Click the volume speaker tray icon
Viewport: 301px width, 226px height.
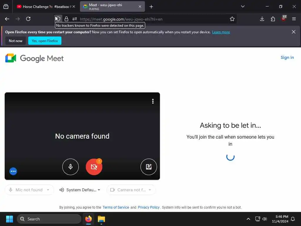click(x=265, y=219)
